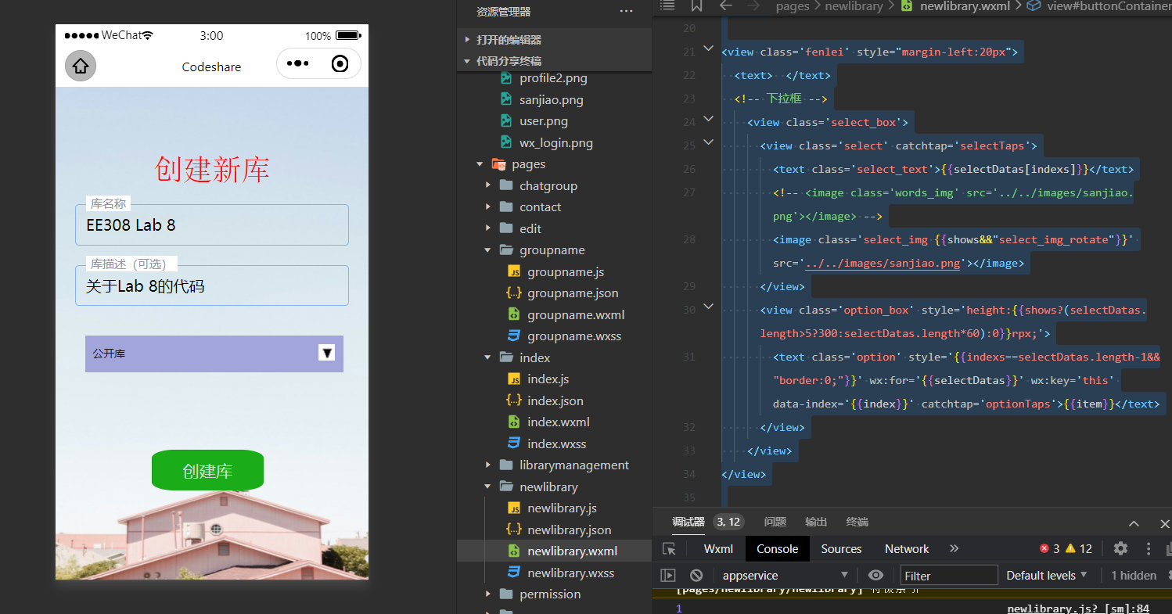Show more DevTools tabs (»)

tap(954, 549)
